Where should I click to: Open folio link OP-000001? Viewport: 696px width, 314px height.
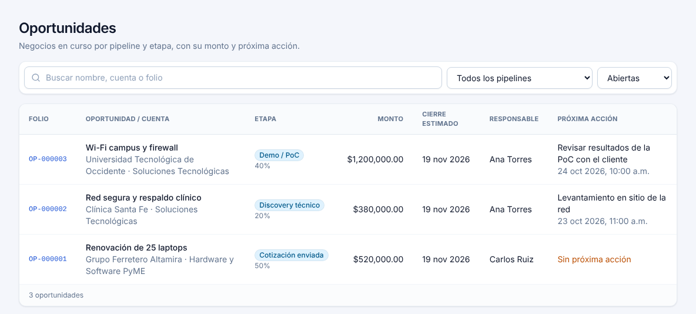(x=48, y=259)
